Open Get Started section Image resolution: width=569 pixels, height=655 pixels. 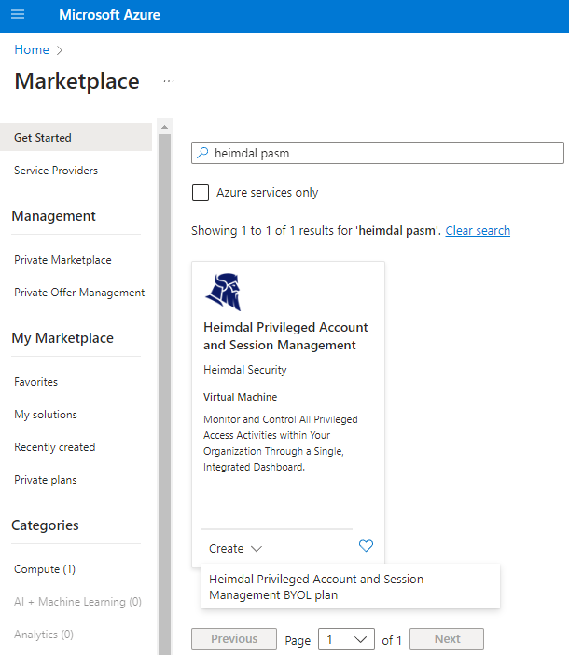pos(76,137)
